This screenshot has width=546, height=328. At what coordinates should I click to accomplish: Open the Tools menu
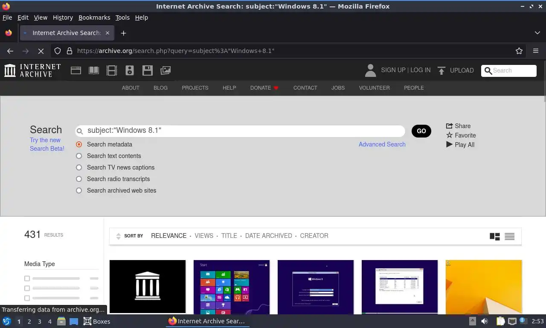click(122, 18)
